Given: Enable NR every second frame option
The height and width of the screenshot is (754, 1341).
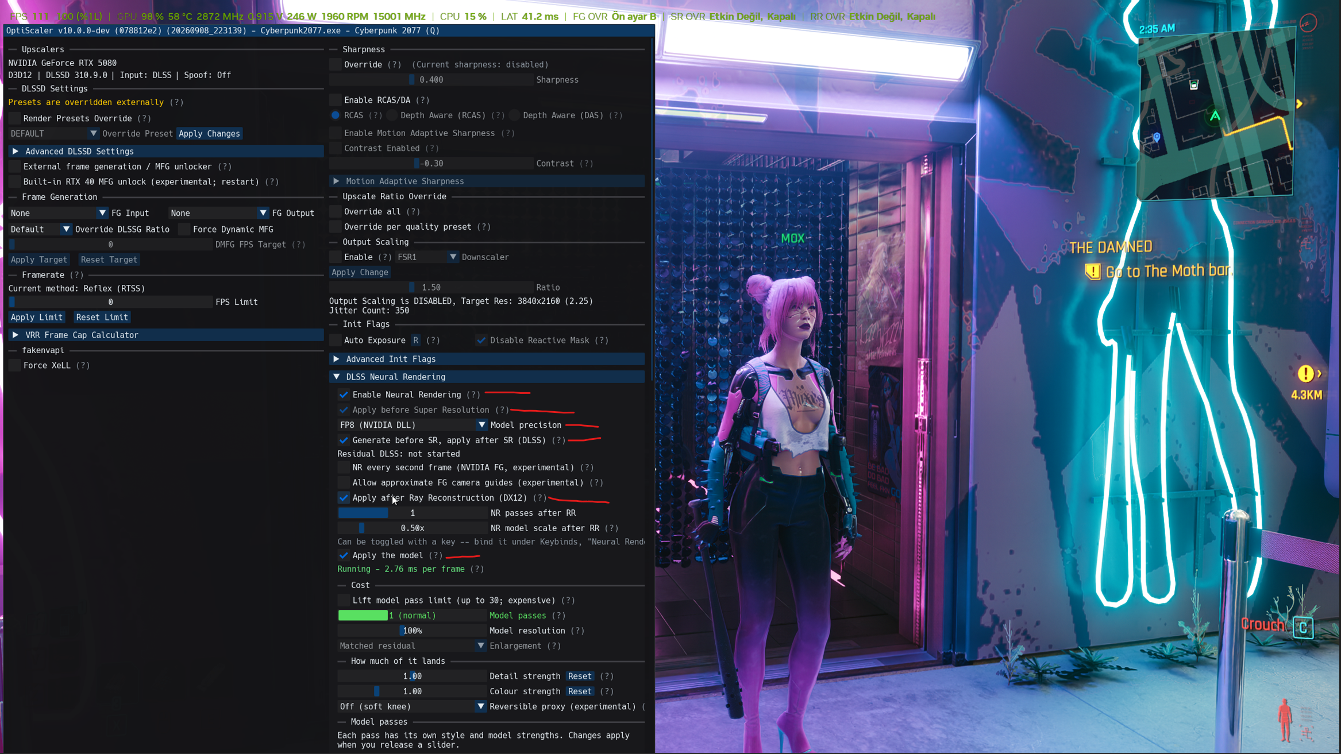Looking at the screenshot, I should click(344, 467).
